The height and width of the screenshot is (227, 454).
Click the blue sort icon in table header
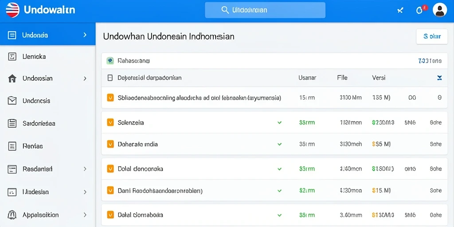[439, 78]
